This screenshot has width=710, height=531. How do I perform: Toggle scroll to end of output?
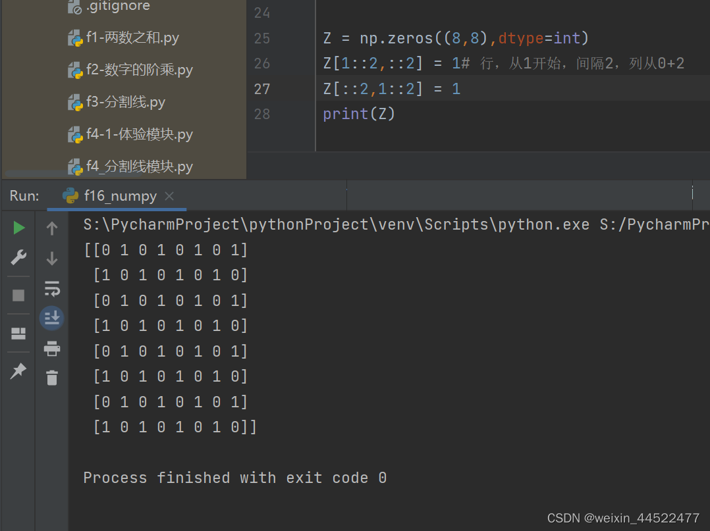click(52, 318)
